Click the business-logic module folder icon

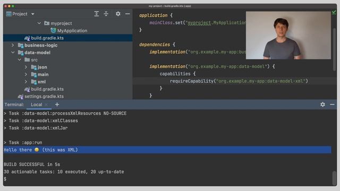coord(21,45)
